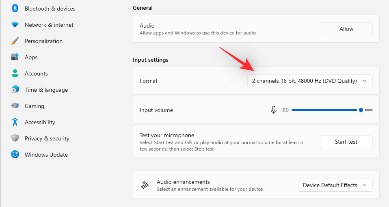The image size is (389, 207).
Task: Click the Personalization paintbrush icon
Action: (x=15, y=41)
